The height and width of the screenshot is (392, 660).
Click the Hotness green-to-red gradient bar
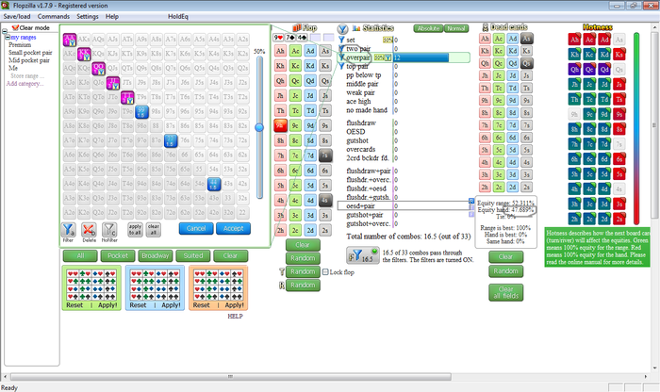tap(636, 128)
